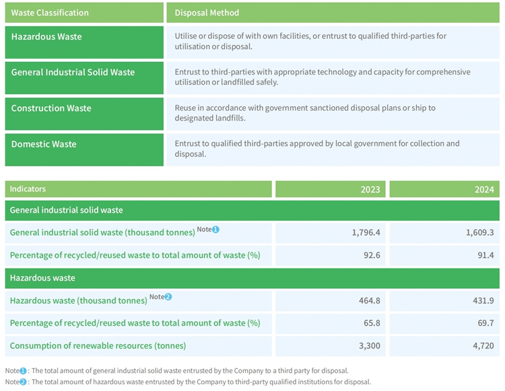Click the Consumption of renewable resources label

[98, 346]
